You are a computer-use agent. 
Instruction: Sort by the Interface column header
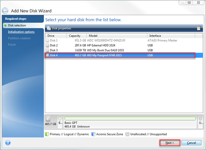[171, 36]
